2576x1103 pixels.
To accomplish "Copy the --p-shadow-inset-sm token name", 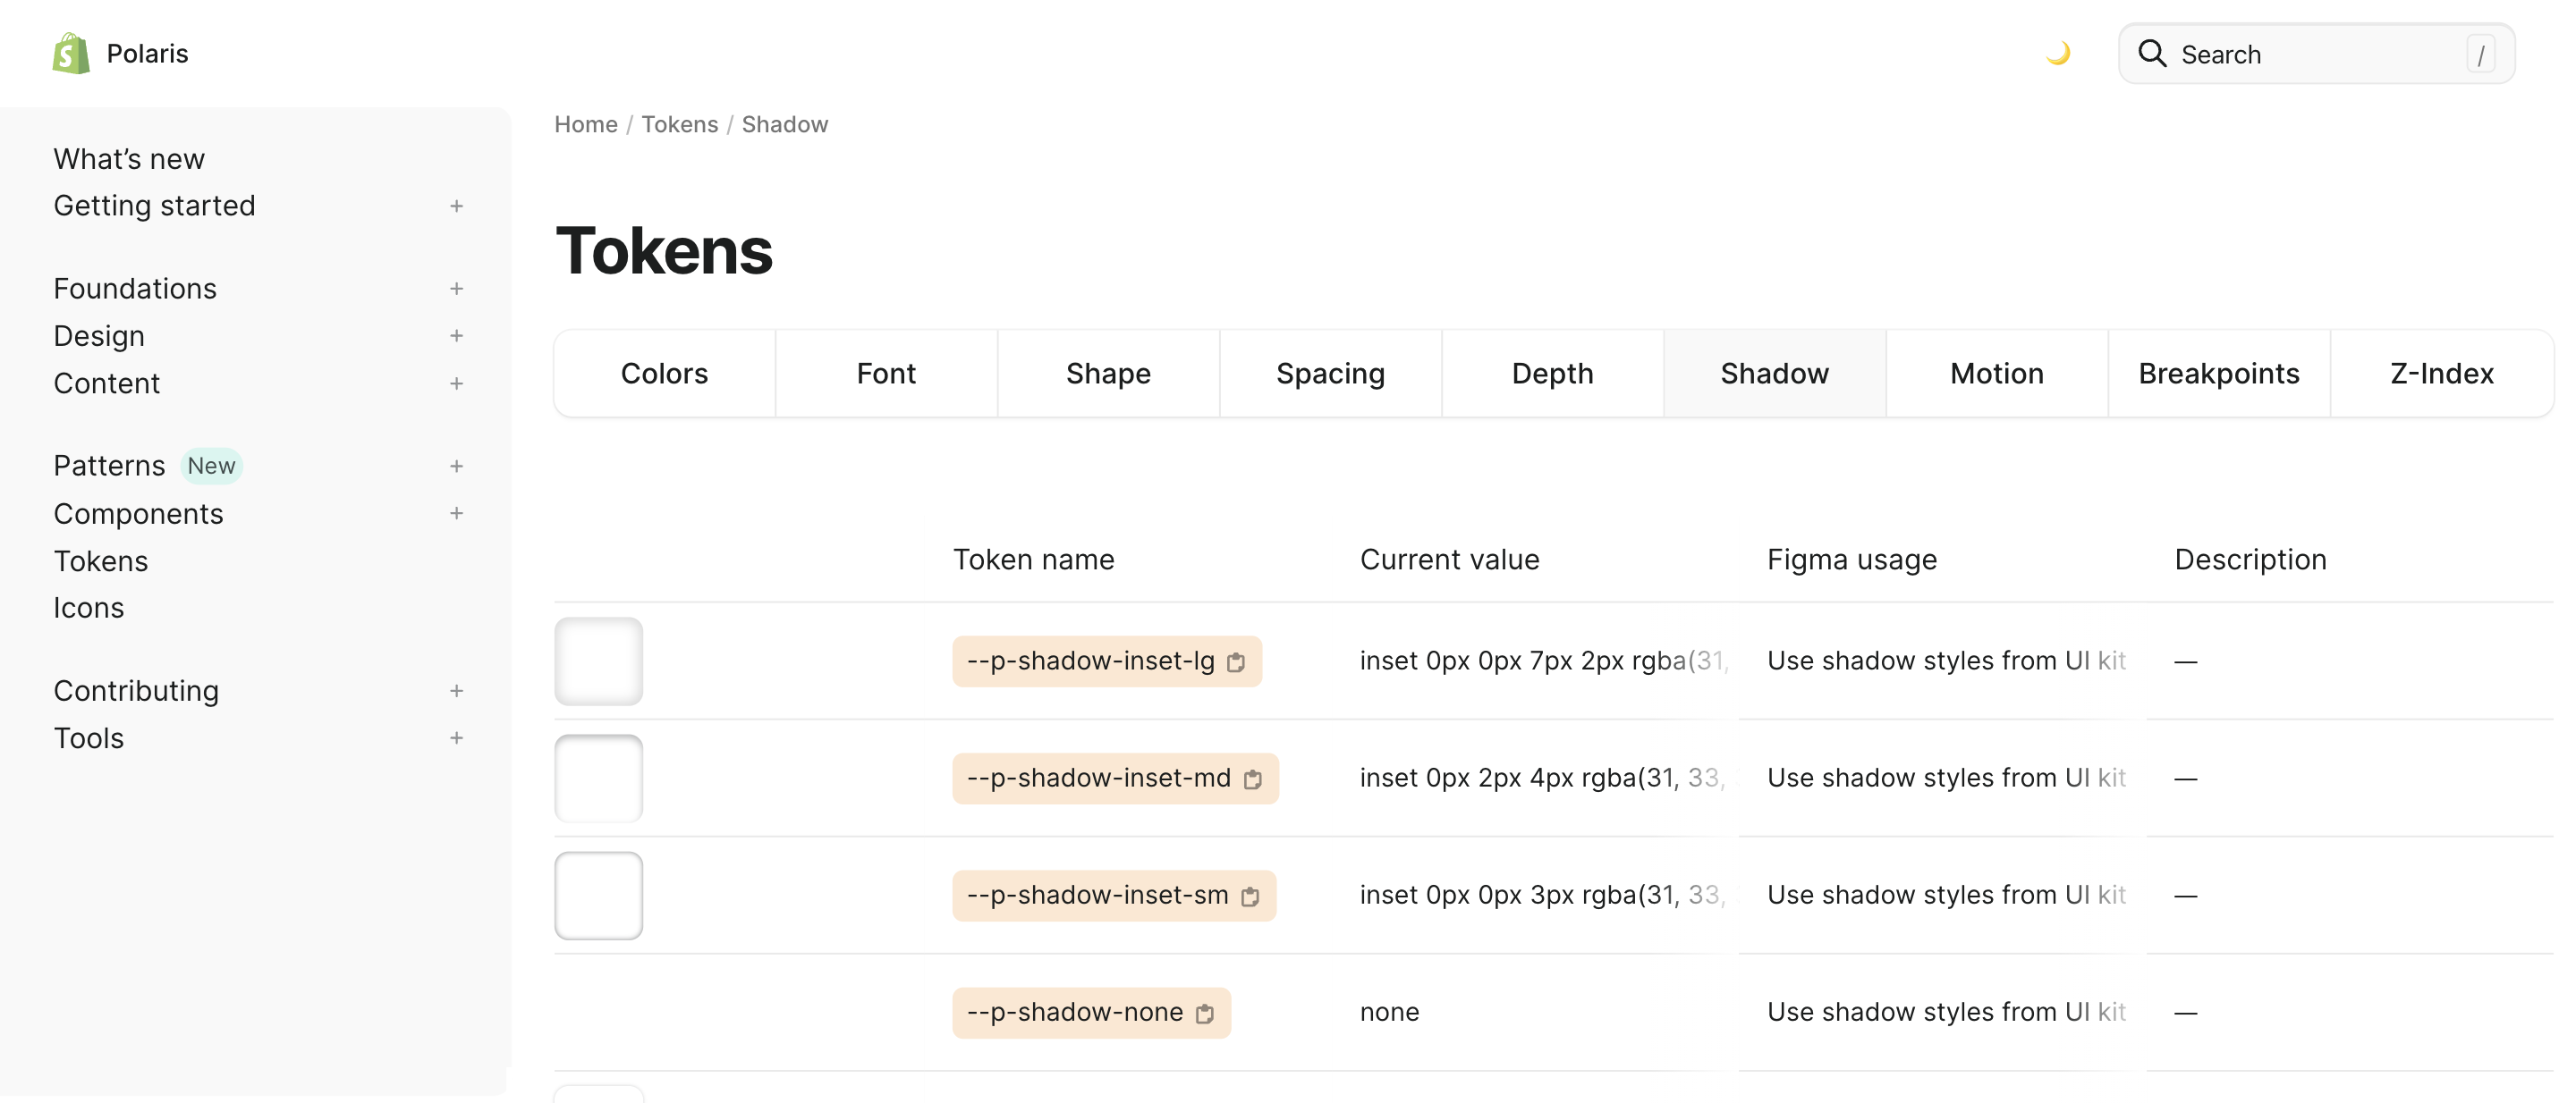I will click(x=1250, y=897).
